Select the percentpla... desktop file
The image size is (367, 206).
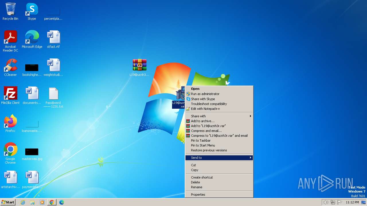tap(53, 11)
